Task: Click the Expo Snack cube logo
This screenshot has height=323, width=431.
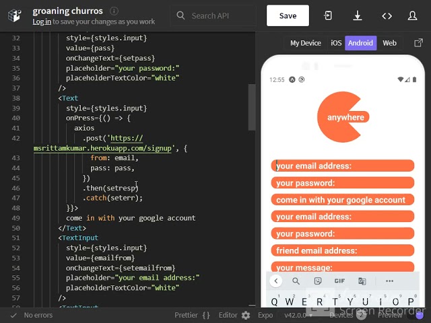Action: [15, 15]
